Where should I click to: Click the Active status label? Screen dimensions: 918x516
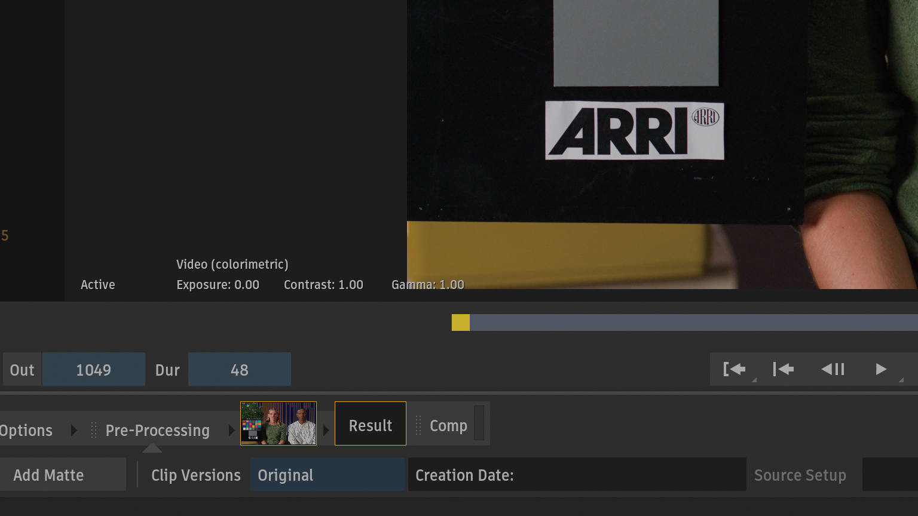coord(98,285)
